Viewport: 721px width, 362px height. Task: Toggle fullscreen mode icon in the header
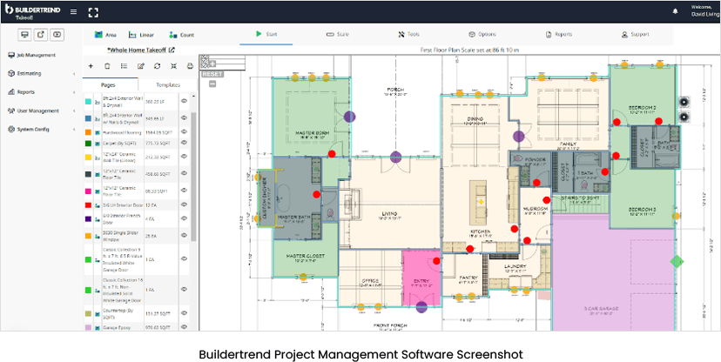point(93,12)
